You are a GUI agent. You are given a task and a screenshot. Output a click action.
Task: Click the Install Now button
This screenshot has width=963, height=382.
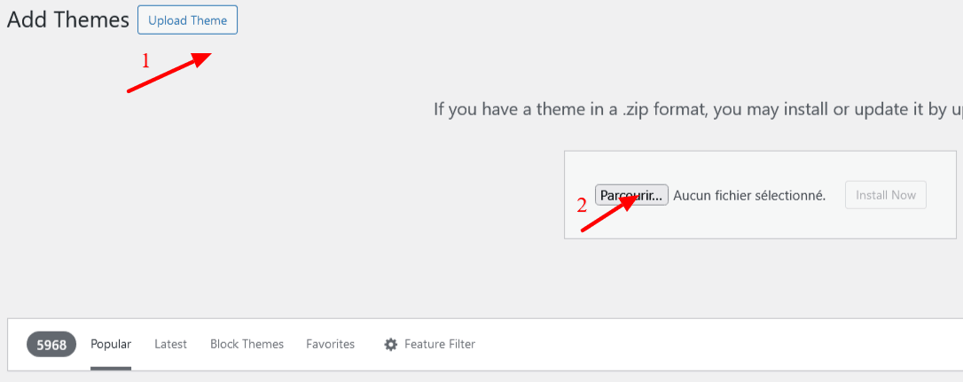(886, 195)
